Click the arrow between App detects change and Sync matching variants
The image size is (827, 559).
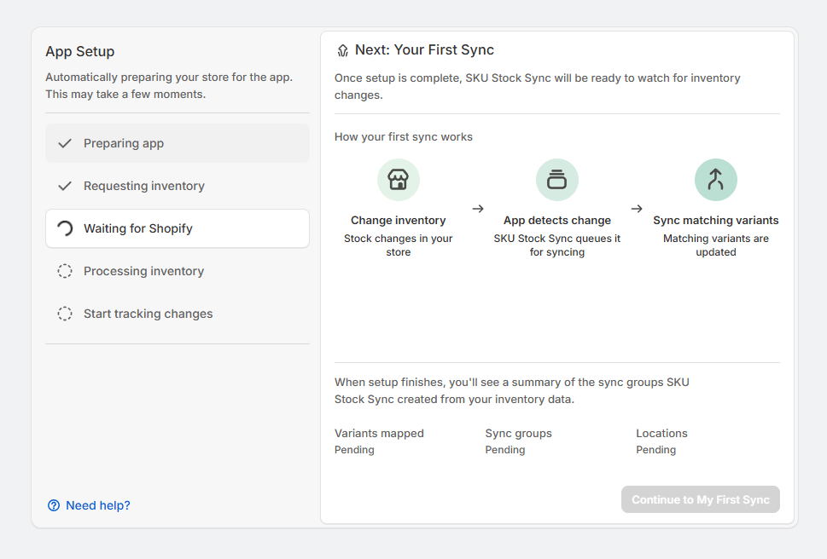[637, 209]
